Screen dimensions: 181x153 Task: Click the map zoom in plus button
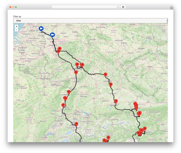(17, 26)
